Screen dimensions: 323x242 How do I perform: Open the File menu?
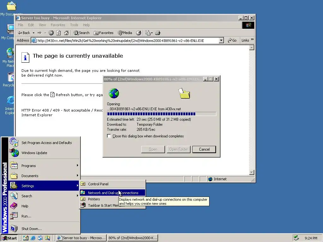(21, 25)
